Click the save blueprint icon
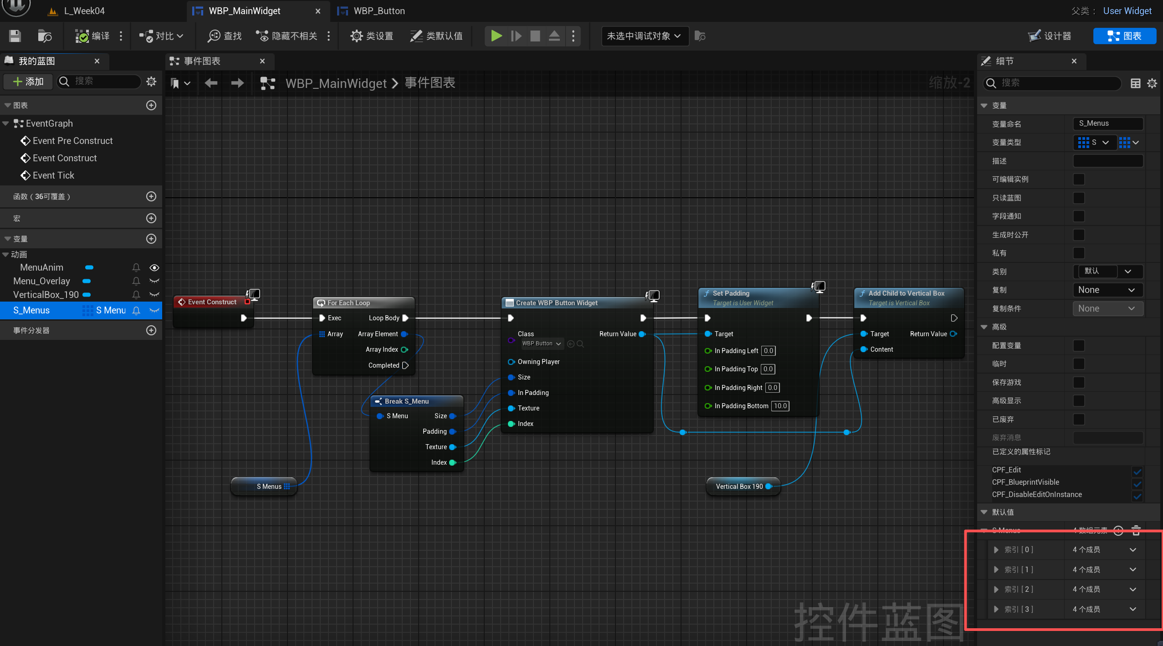1163x646 pixels. point(15,36)
